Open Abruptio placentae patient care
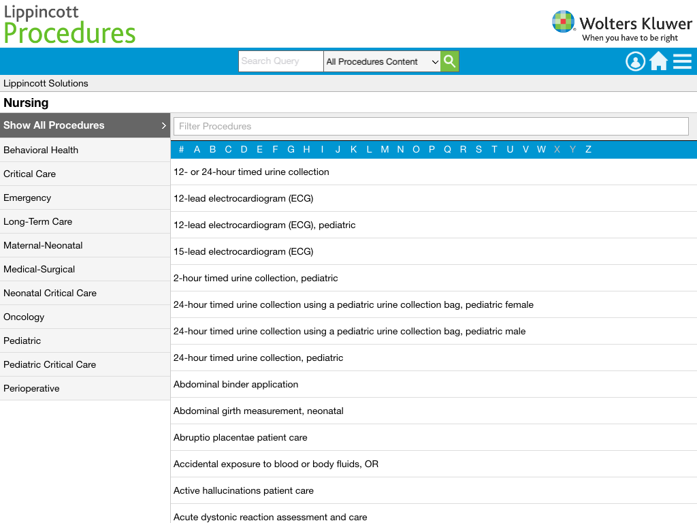The width and height of the screenshot is (697, 523). [434, 438]
